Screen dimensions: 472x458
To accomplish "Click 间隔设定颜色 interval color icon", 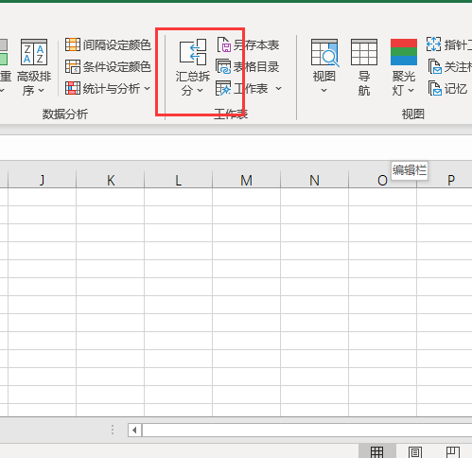I will (73, 44).
